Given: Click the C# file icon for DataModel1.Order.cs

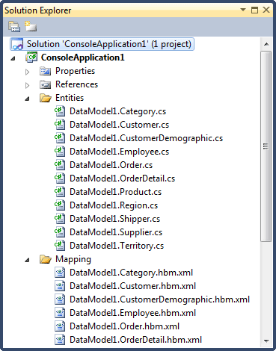Looking at the screenshot, I should [x=60, y=165].
